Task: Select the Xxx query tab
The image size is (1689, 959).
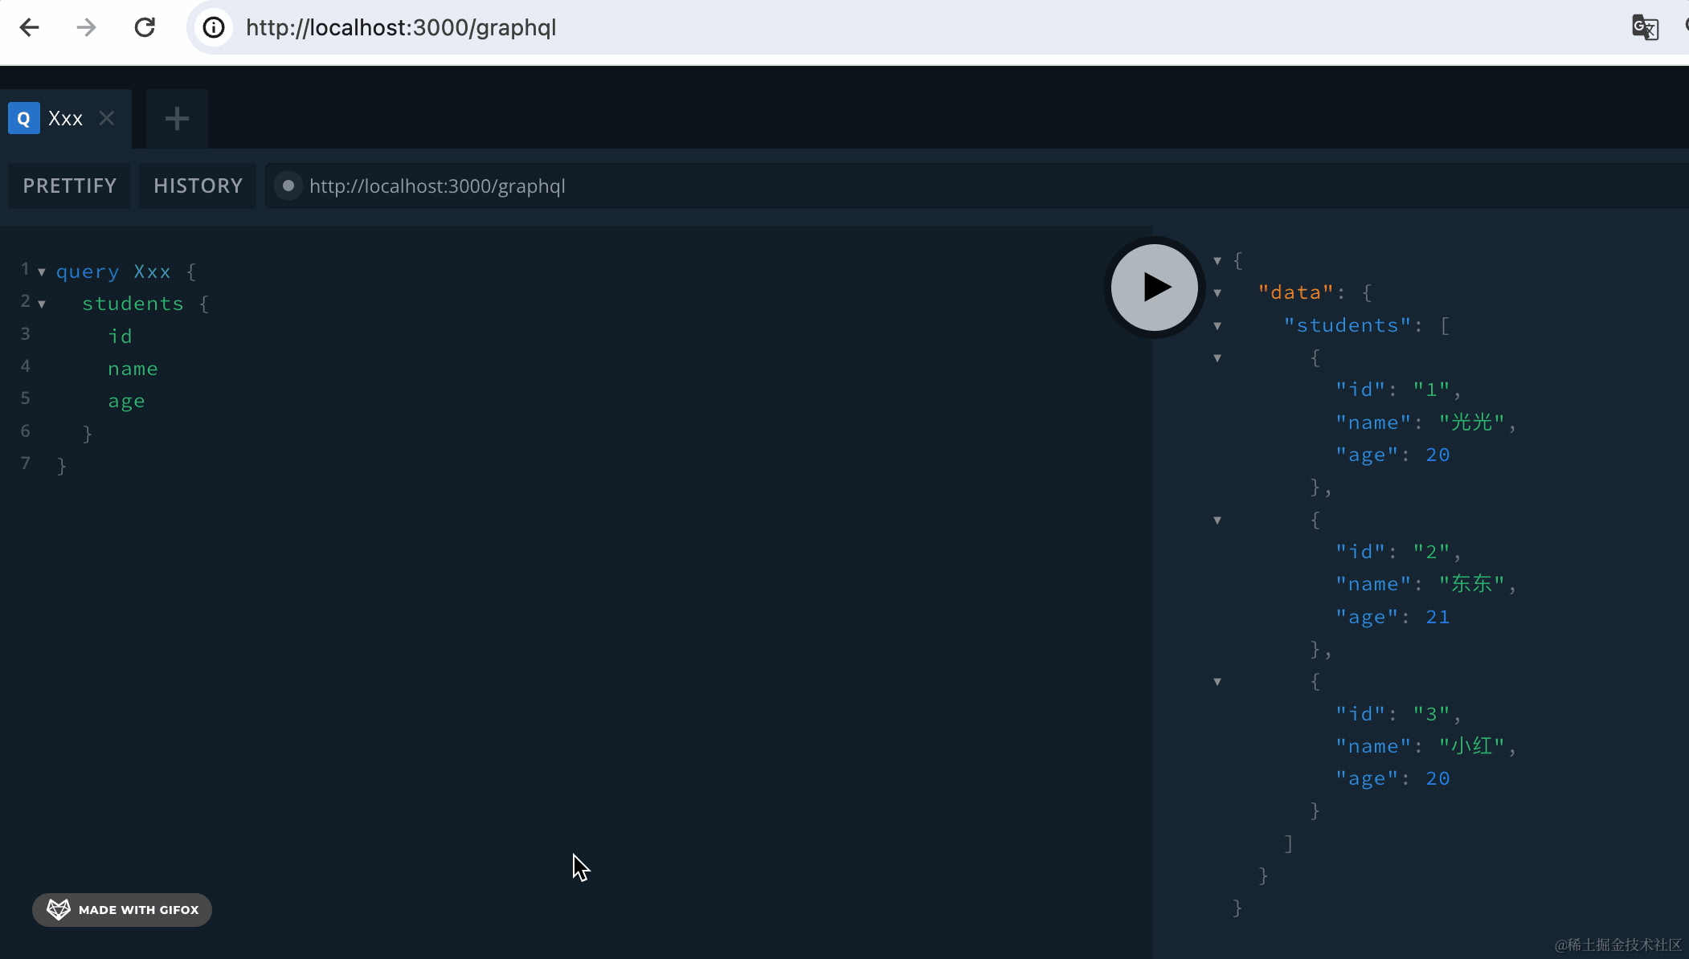Action: pyautogui.click(x=65, y=119)
